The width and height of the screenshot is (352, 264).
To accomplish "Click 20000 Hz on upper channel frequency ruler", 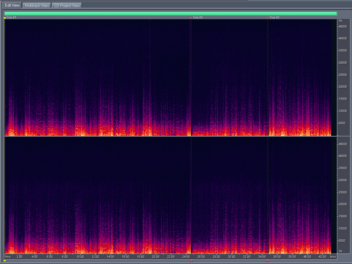I will [343, 87].
